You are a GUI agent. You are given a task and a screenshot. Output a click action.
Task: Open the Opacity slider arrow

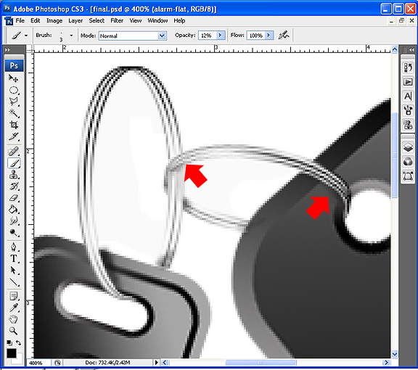[x=220, y=36]
